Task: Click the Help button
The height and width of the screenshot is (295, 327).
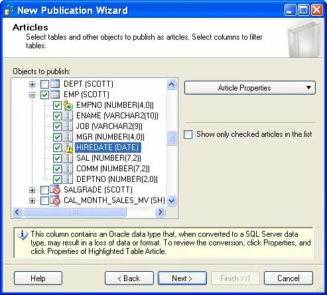Action: (38, 278)
